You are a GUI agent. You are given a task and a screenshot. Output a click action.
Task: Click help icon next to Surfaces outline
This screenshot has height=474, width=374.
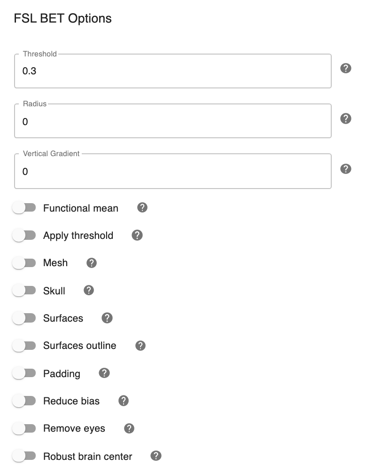140,346
